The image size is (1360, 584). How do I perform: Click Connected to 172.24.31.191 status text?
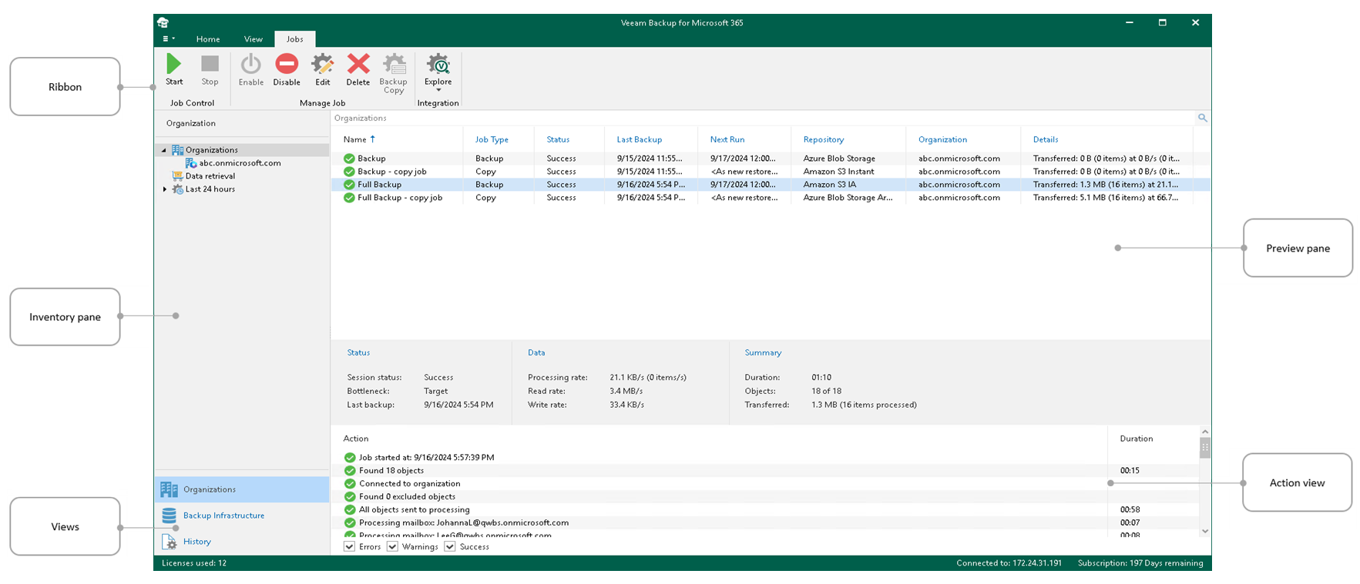pos(1009,563)
